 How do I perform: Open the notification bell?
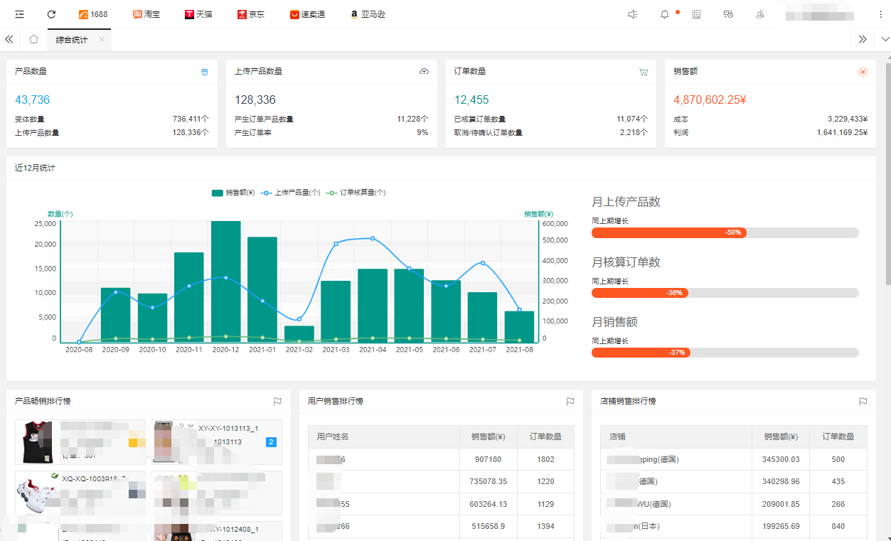[x=665, y=14]
